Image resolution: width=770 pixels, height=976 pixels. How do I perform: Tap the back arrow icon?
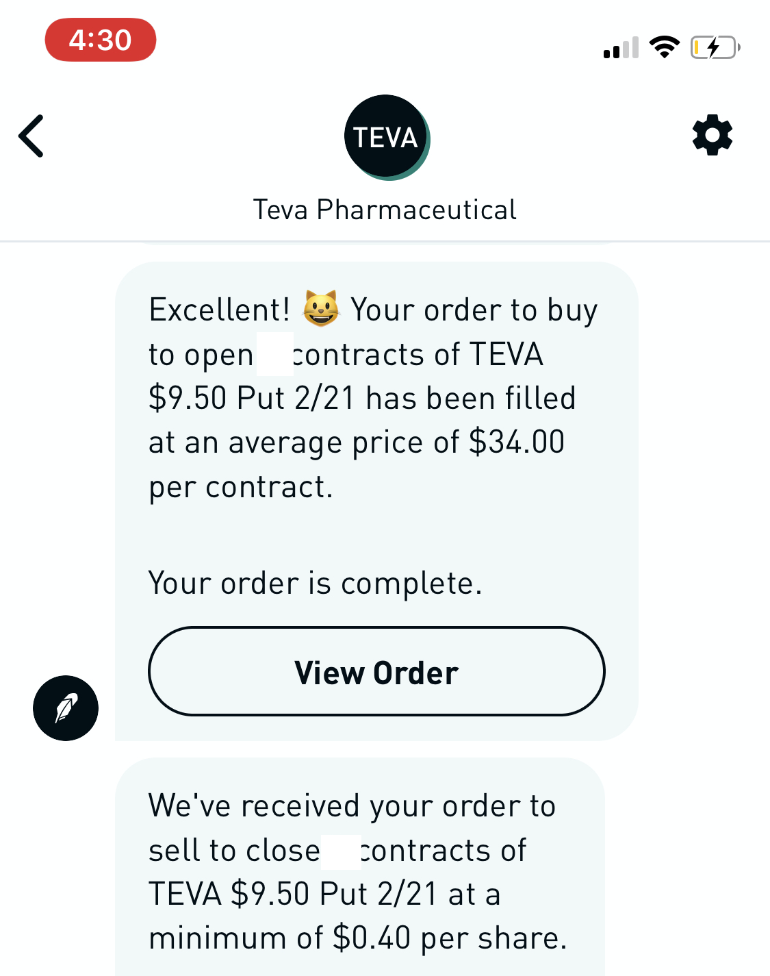click(x=31, y=136)
